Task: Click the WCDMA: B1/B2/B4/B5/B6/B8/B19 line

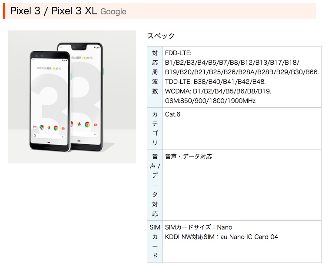Action: point(218,91)
